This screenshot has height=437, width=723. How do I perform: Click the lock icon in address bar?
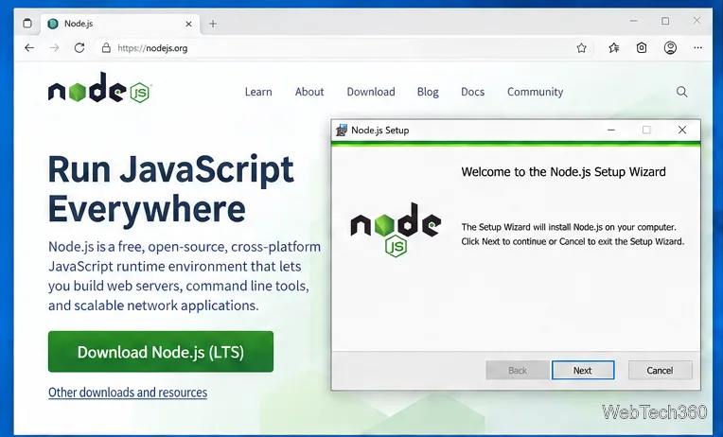click(x=107, y=48)
